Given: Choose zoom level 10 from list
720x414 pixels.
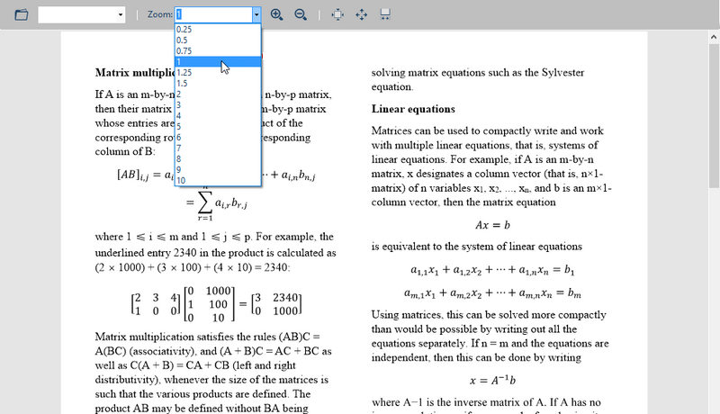Looking at the screenshot, I should point(218,180).
